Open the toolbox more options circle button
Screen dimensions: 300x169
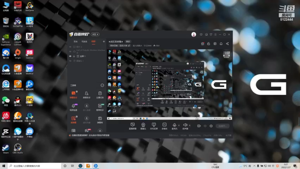[102, 85]
